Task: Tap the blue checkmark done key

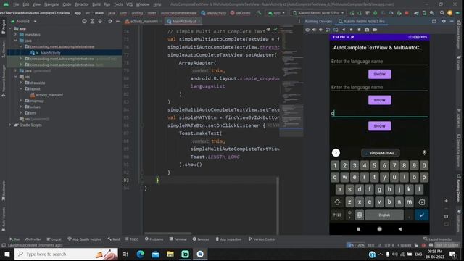Action: tap(421, 215)
